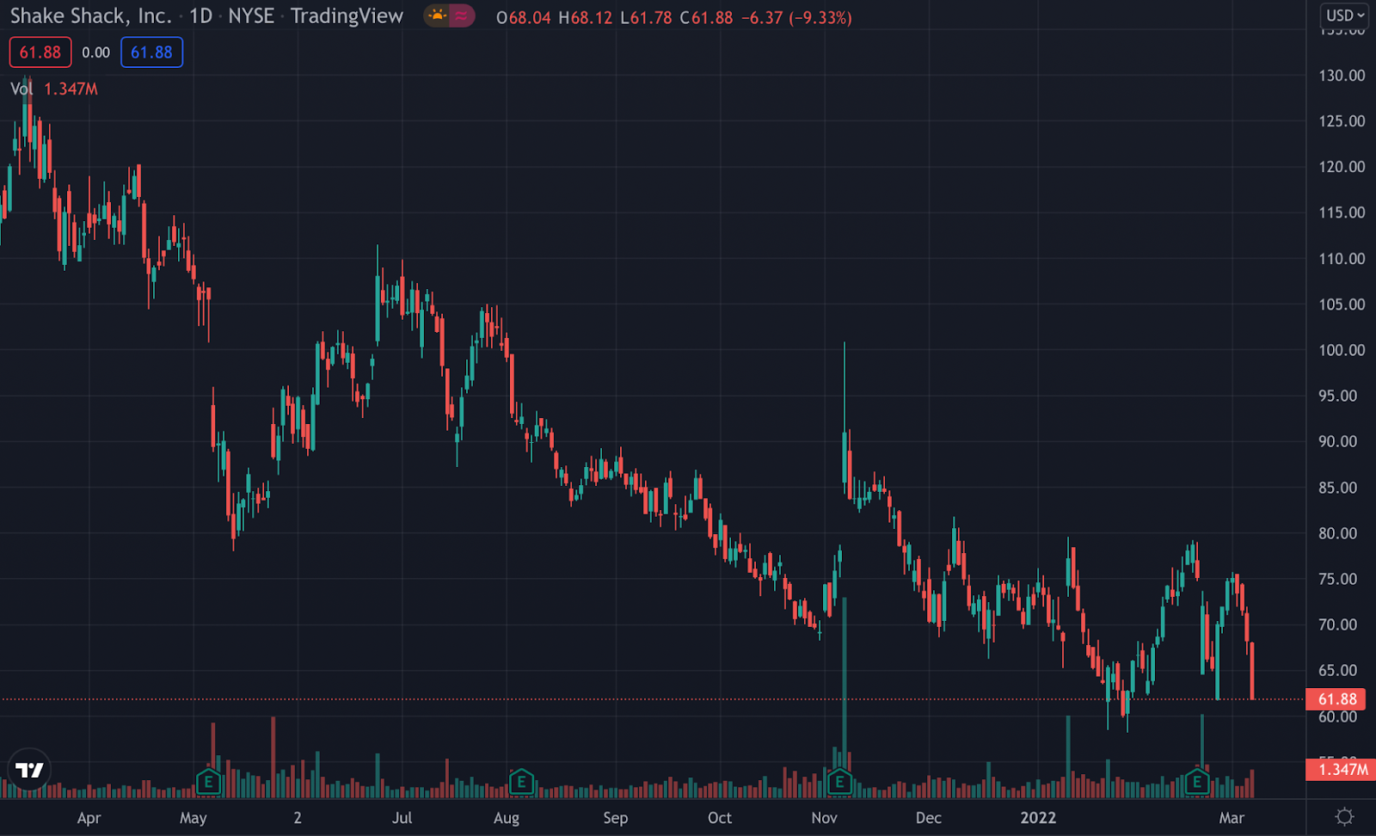Screen dimensions: 1376x836
Task: Click the red sell price 61.88 button
Action: 40,52
